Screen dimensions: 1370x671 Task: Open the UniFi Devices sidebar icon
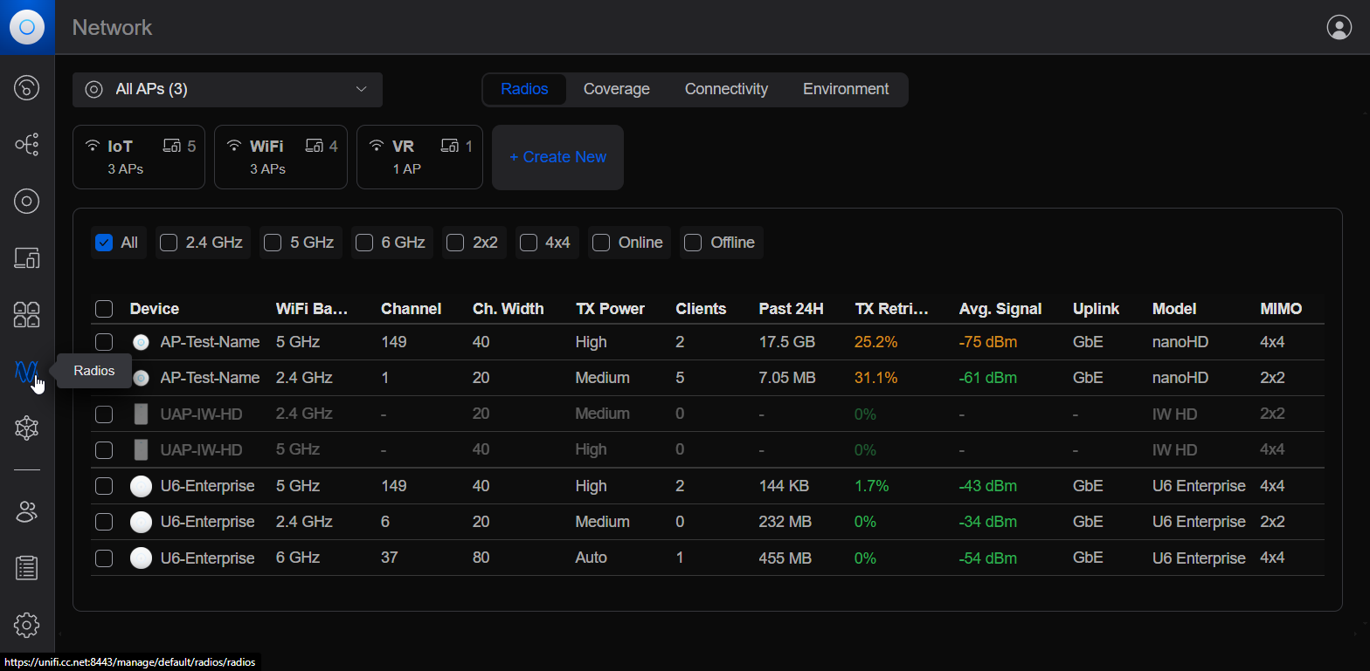click(27, 202)
